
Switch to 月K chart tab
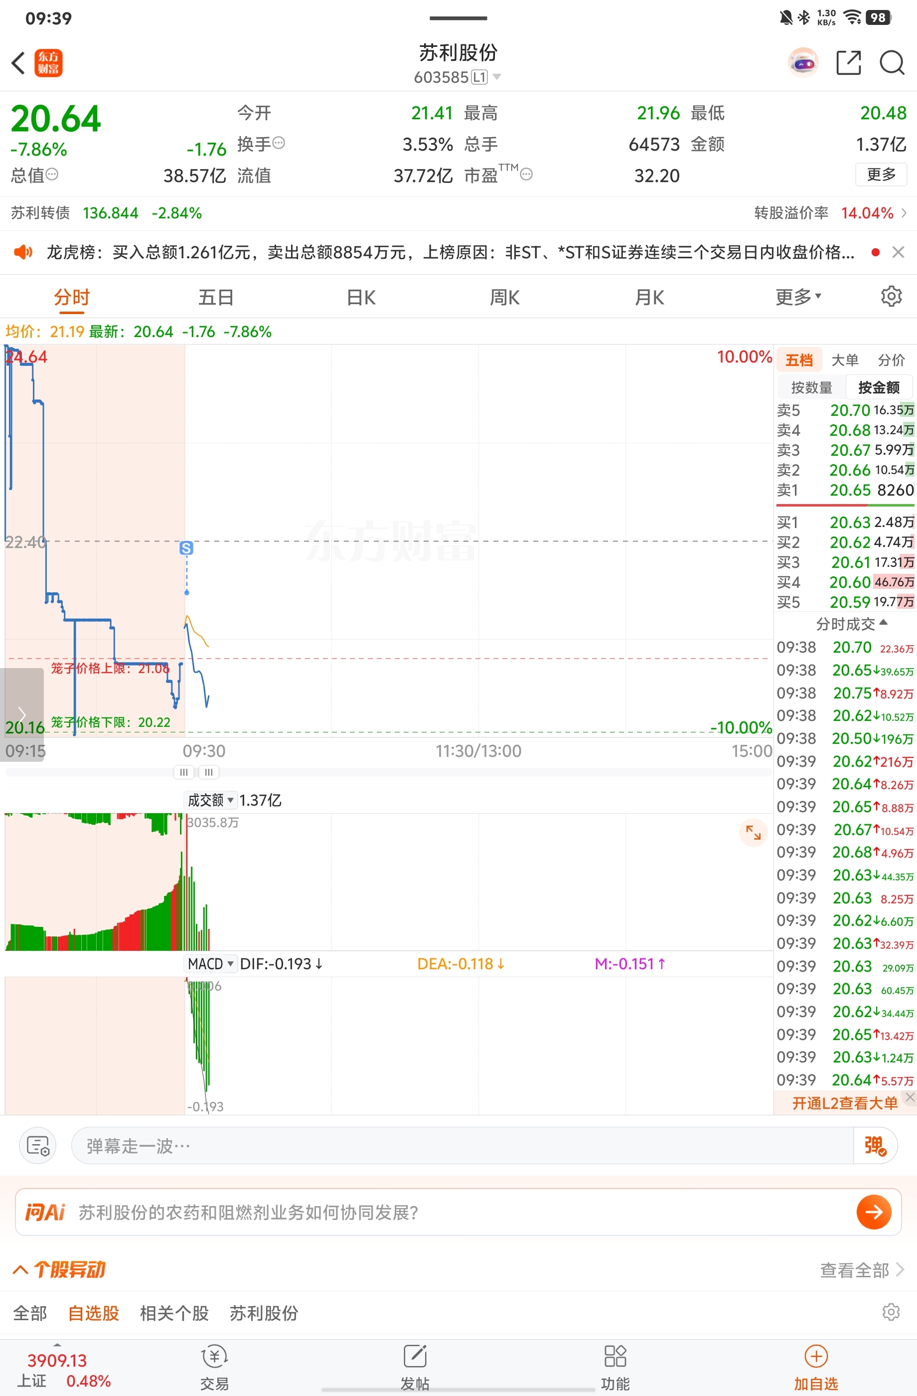point(650,297)
